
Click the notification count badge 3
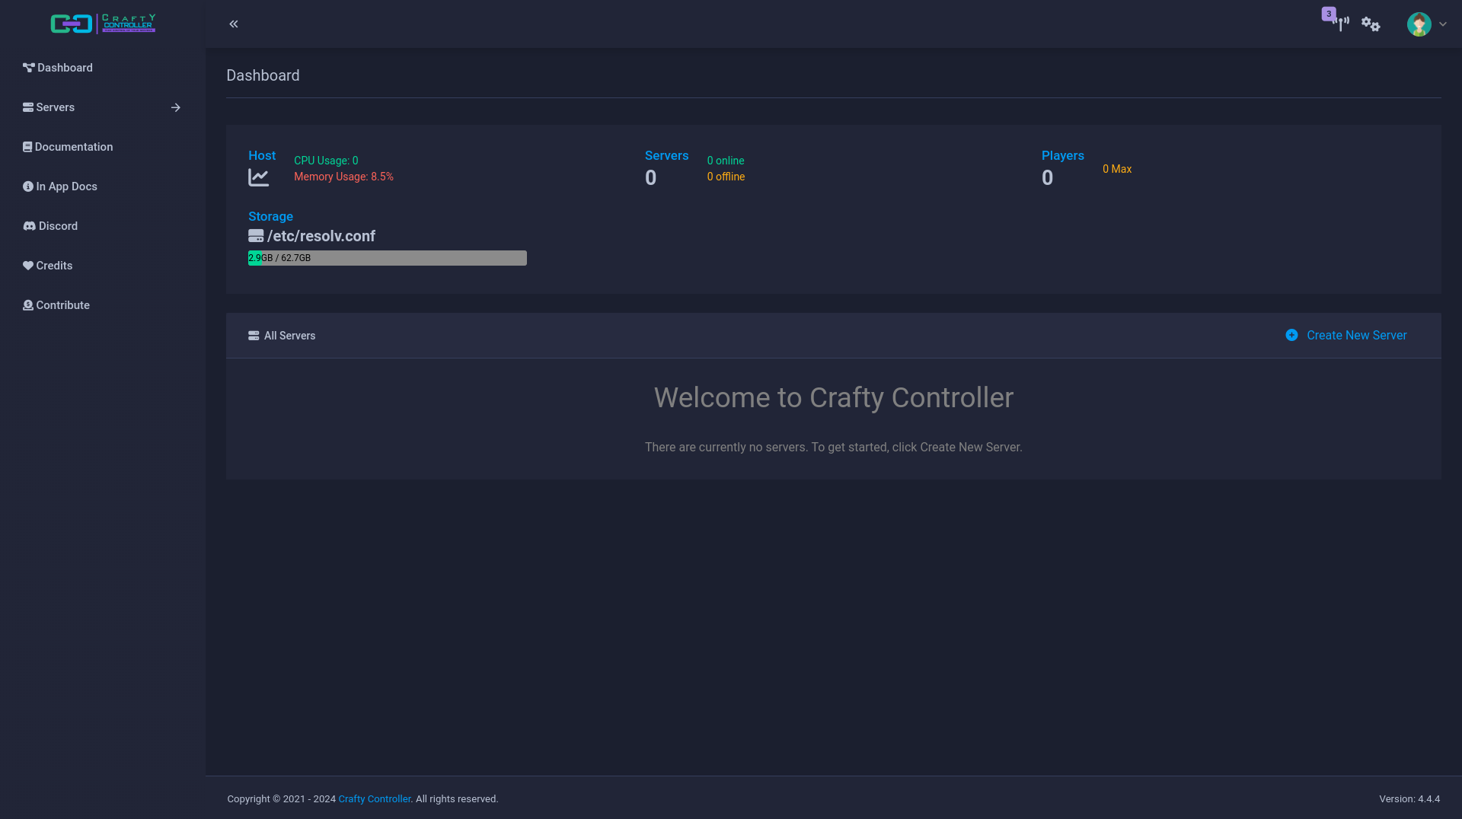point(1329,14)
